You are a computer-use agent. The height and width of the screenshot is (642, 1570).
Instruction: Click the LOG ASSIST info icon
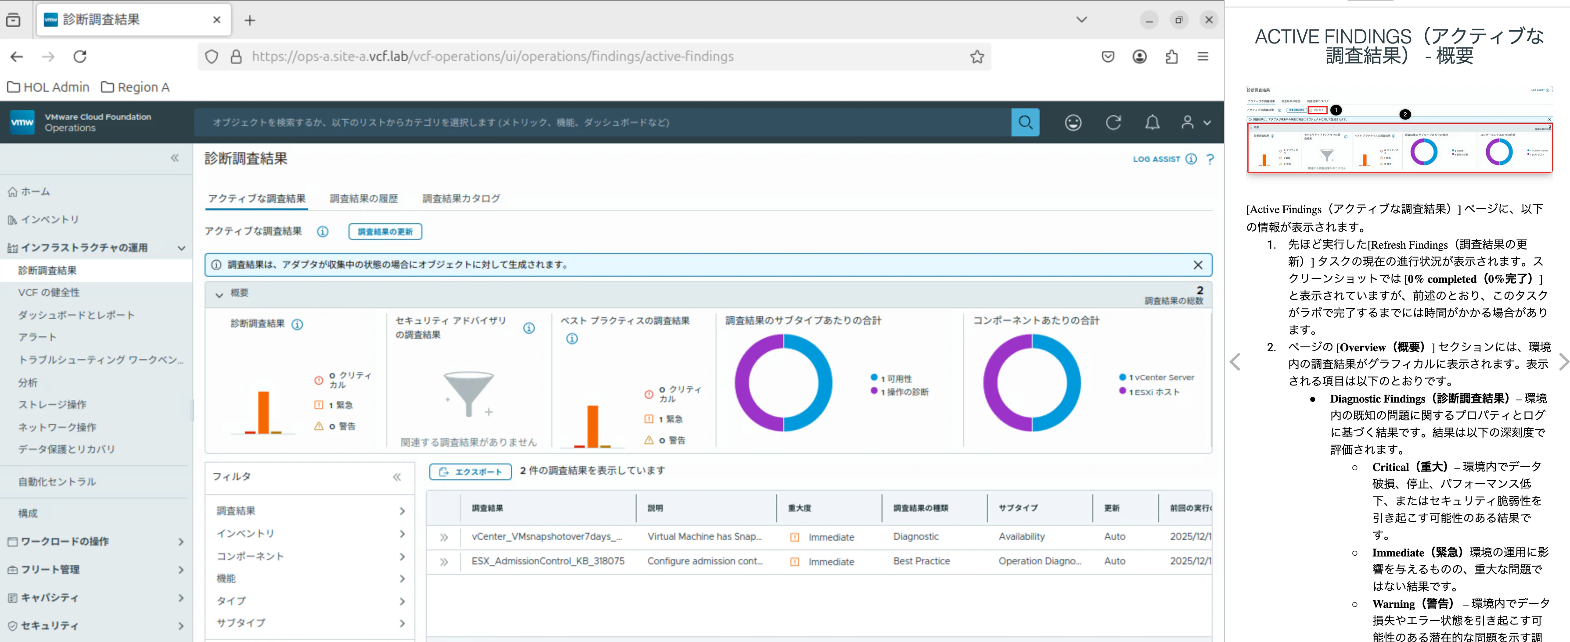click(x=1191, y=159)
